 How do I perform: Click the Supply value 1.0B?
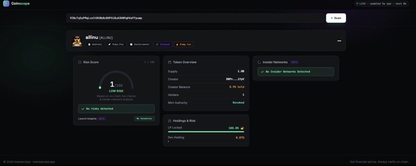coord(241,71)
